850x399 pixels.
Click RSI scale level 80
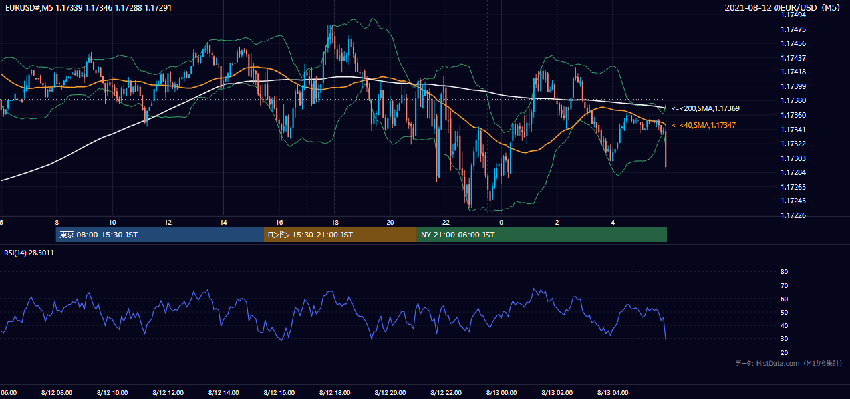click(x=784, y=272)
